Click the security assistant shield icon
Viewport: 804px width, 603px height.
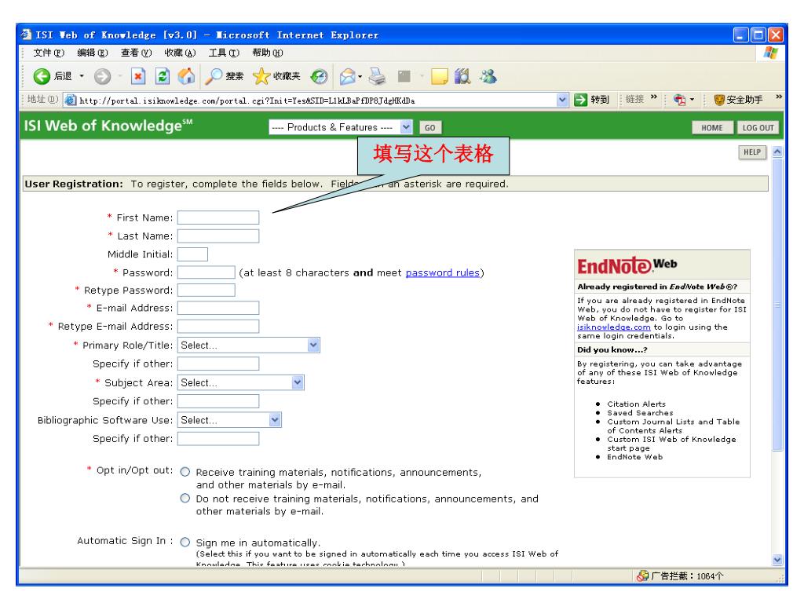[719, 100]
